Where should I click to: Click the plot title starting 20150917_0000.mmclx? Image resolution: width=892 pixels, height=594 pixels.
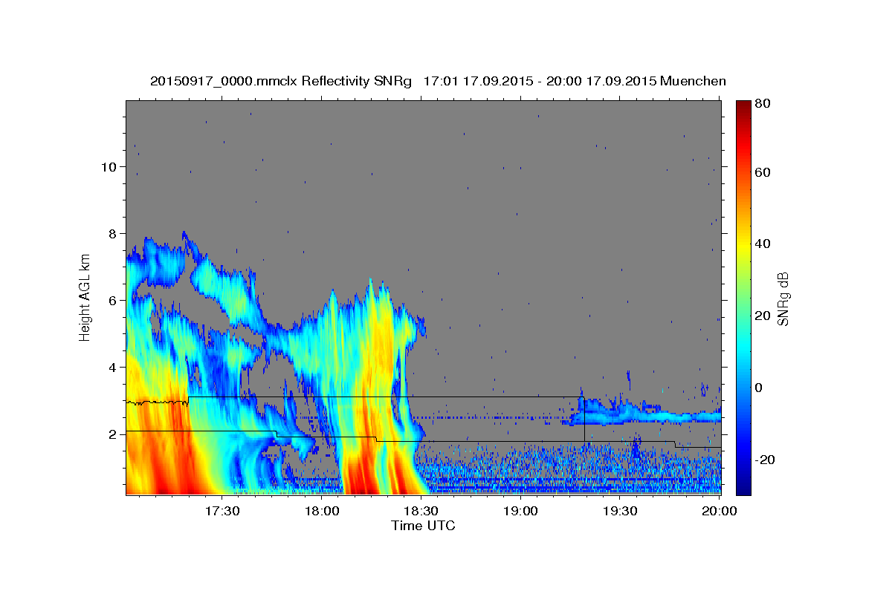438,81
